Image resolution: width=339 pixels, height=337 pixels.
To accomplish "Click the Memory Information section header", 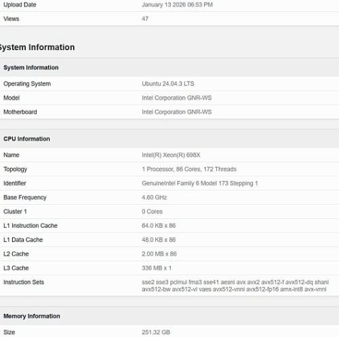I will click(x=32, y=316).
